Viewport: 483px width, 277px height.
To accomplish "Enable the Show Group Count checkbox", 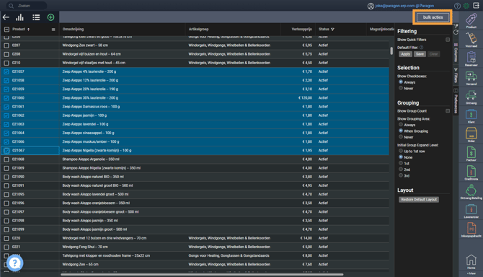I will 448,111.
